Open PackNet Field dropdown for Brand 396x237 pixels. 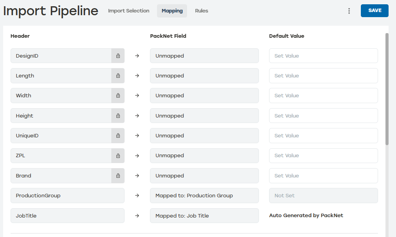(x=204, y=176)
